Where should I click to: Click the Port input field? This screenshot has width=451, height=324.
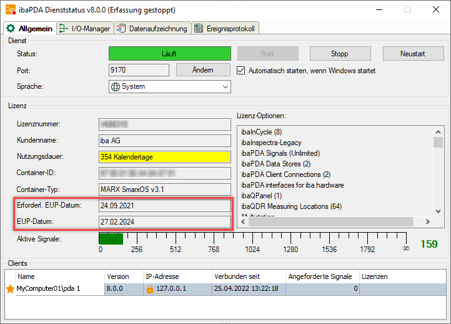139,70
